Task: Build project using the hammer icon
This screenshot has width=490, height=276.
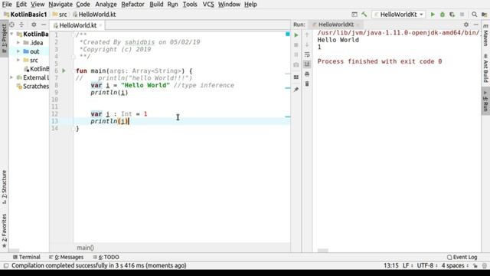Action: pos(364,15)
